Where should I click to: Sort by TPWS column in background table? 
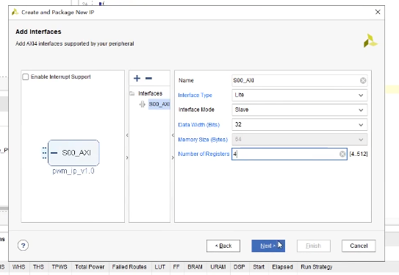[x=60, y=267]
